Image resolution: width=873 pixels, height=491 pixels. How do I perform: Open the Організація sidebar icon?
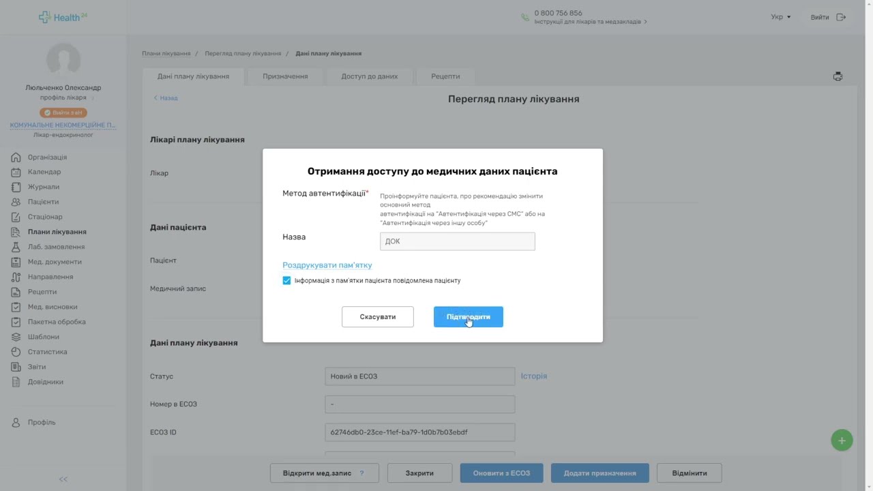16,158
